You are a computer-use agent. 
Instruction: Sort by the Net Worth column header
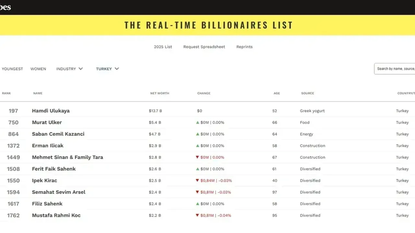coord(160,93)
